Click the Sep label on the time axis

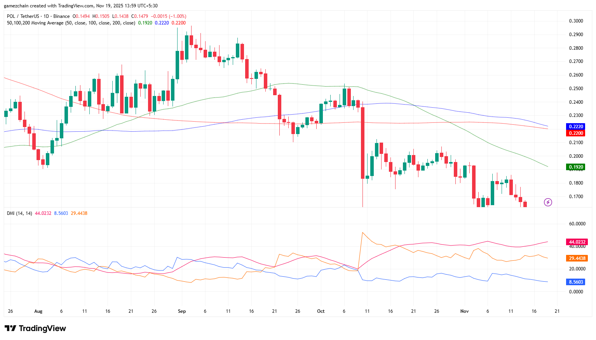point(182,311)
